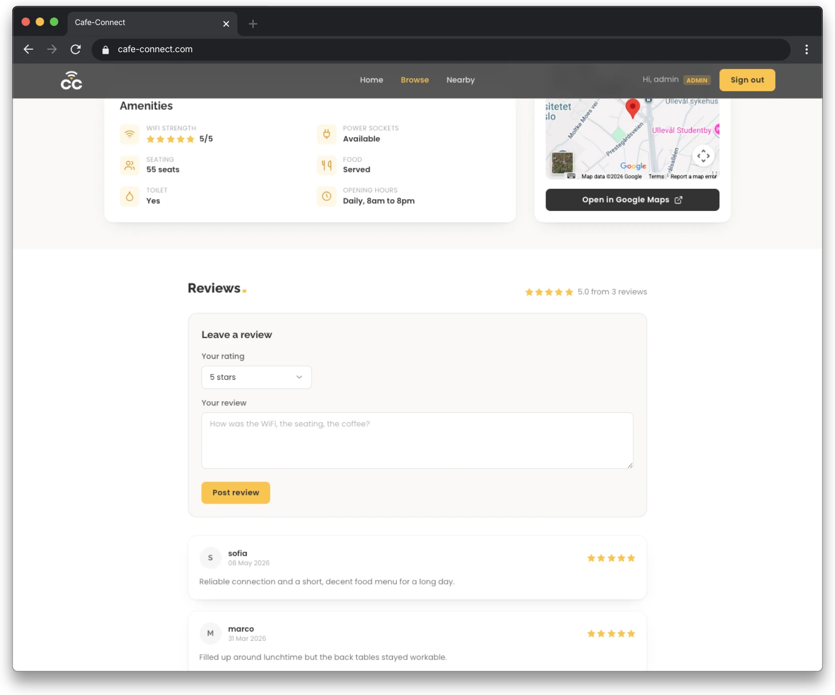The width and height of the screenshot is (835, 695).
Task: Click the food utensils icon
Action: pyautogui.click(x=326, y=165)
